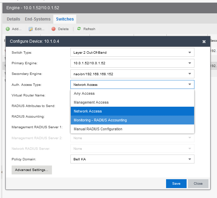Open the Switch Type dropdown
217x198 pixels.
coord(190,53)
